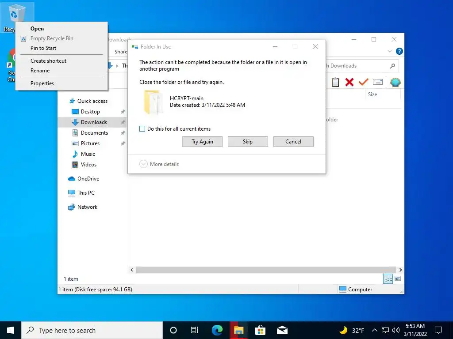
Task: Click the network icon in system tray
Action: [x=385, y=330]
